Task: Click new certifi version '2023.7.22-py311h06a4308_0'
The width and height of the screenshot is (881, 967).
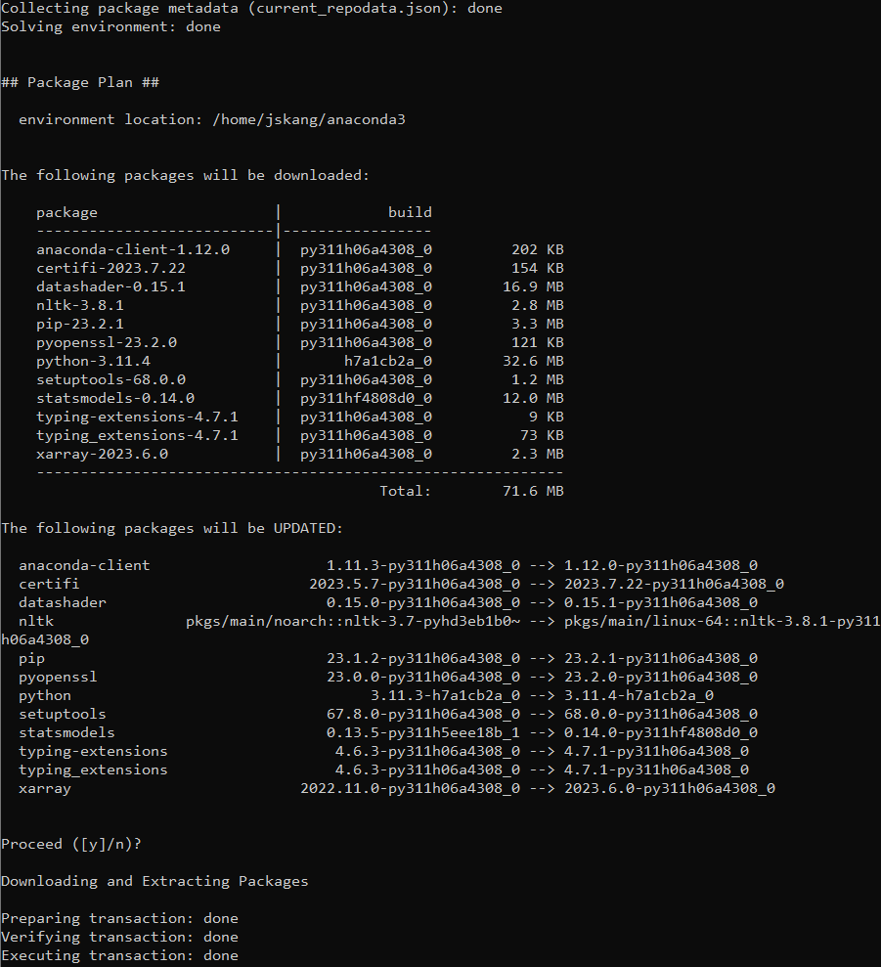Action: 675,584
